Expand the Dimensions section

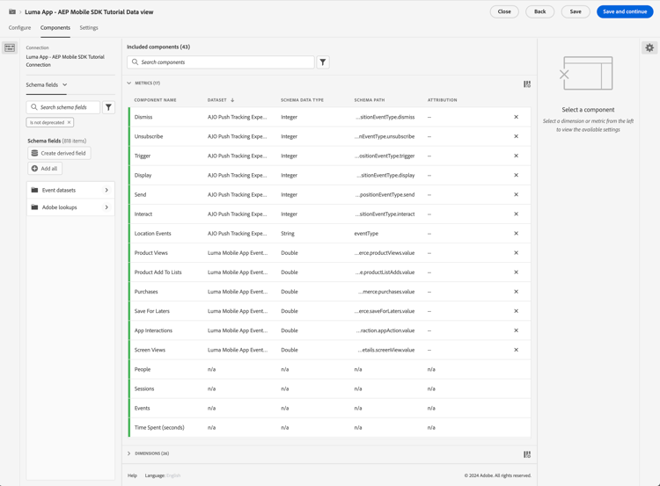(x=128, y=453)
